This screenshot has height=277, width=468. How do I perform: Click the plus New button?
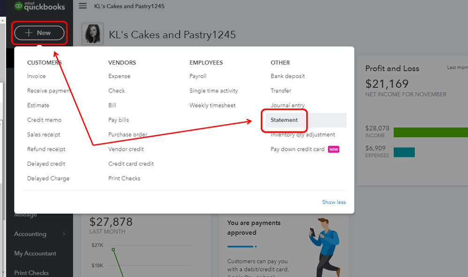(39, 33)
